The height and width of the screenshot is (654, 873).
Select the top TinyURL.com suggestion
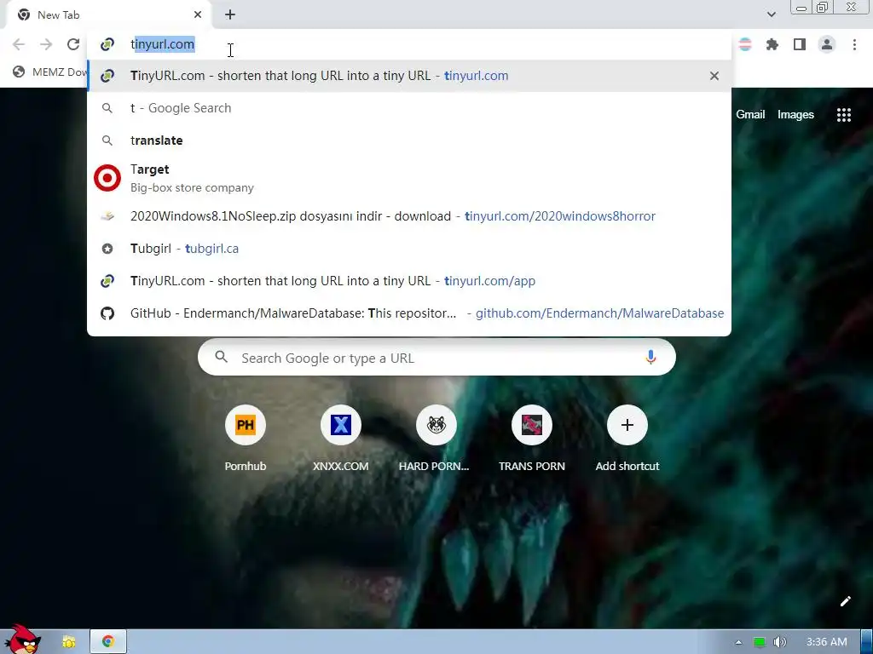pos(409,76)
